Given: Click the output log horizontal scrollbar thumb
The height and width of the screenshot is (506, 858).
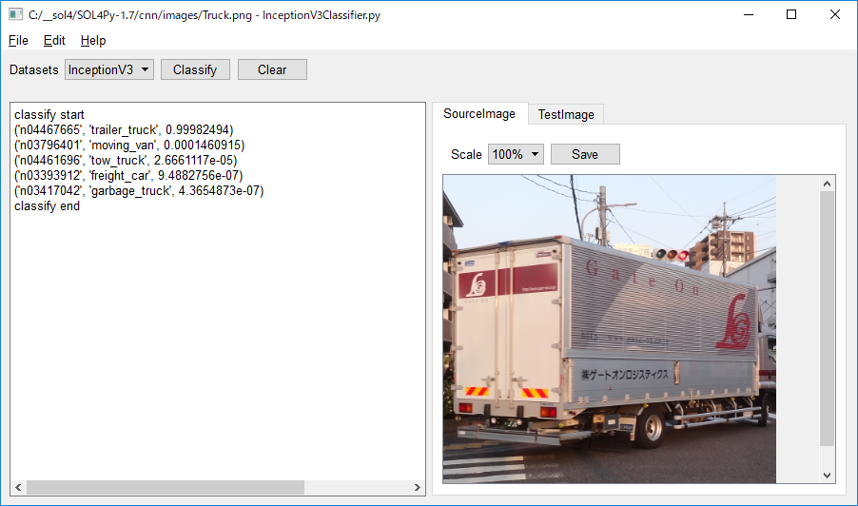Looking at the screenshot, I should tap(166, 487).
